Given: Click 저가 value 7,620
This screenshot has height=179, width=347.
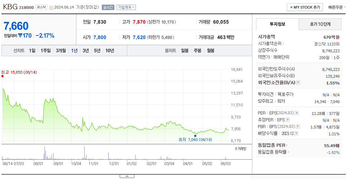Looking at the screenshot, I should coord(139,37).
